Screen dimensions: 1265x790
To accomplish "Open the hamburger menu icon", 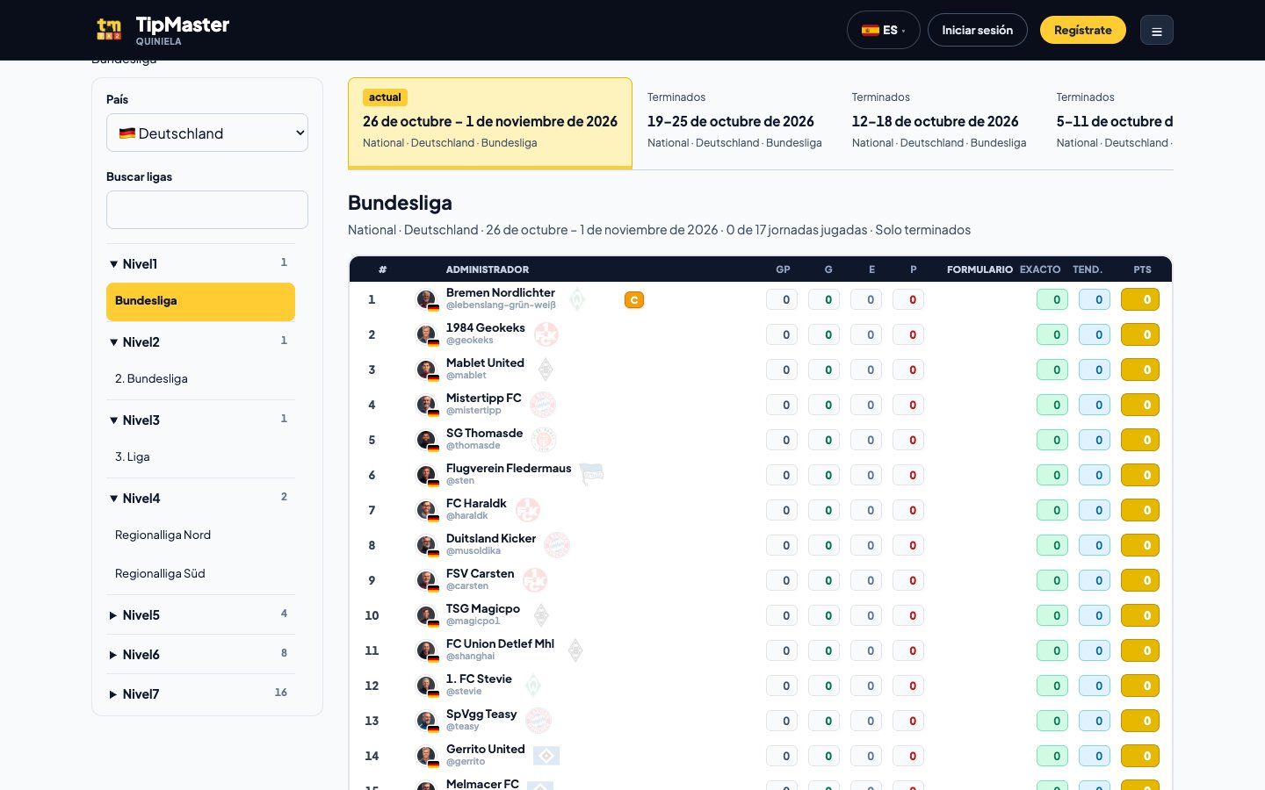I will click(x=1157, y=31).
